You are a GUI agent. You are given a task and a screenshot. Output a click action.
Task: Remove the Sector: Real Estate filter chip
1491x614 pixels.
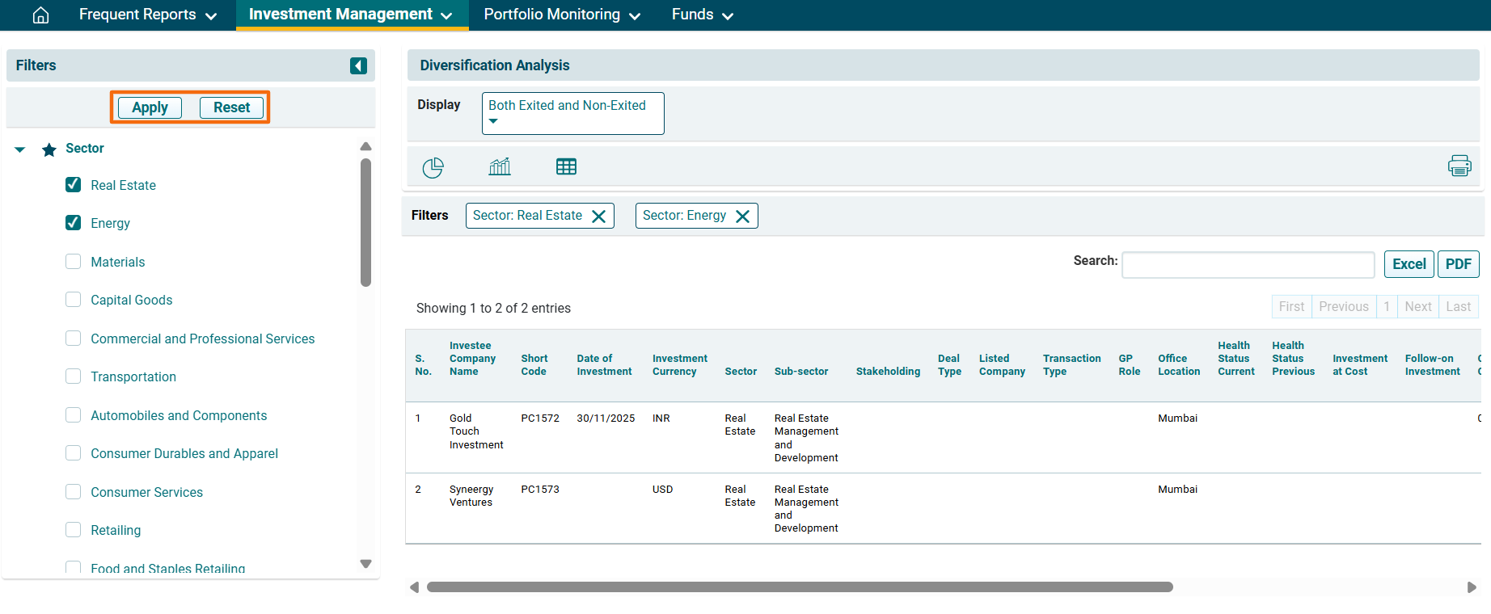[x=599, y=217]
